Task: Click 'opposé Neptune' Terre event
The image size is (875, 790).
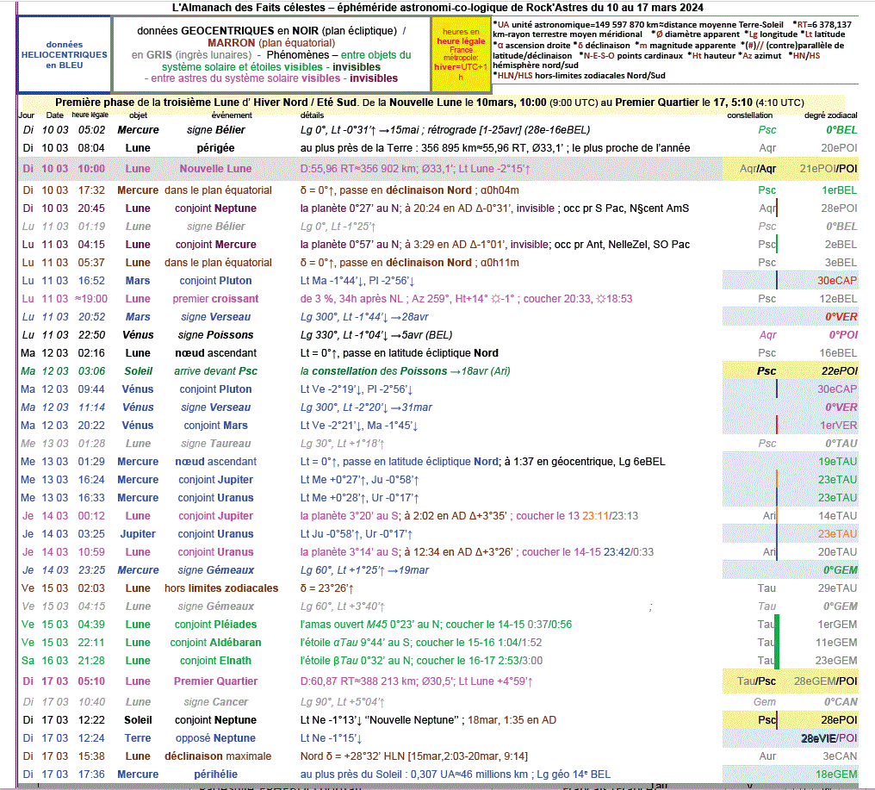Action: [x=215, y=738]
